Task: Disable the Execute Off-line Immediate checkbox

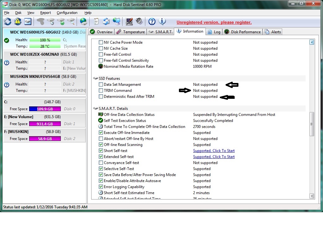Action: 100,133
